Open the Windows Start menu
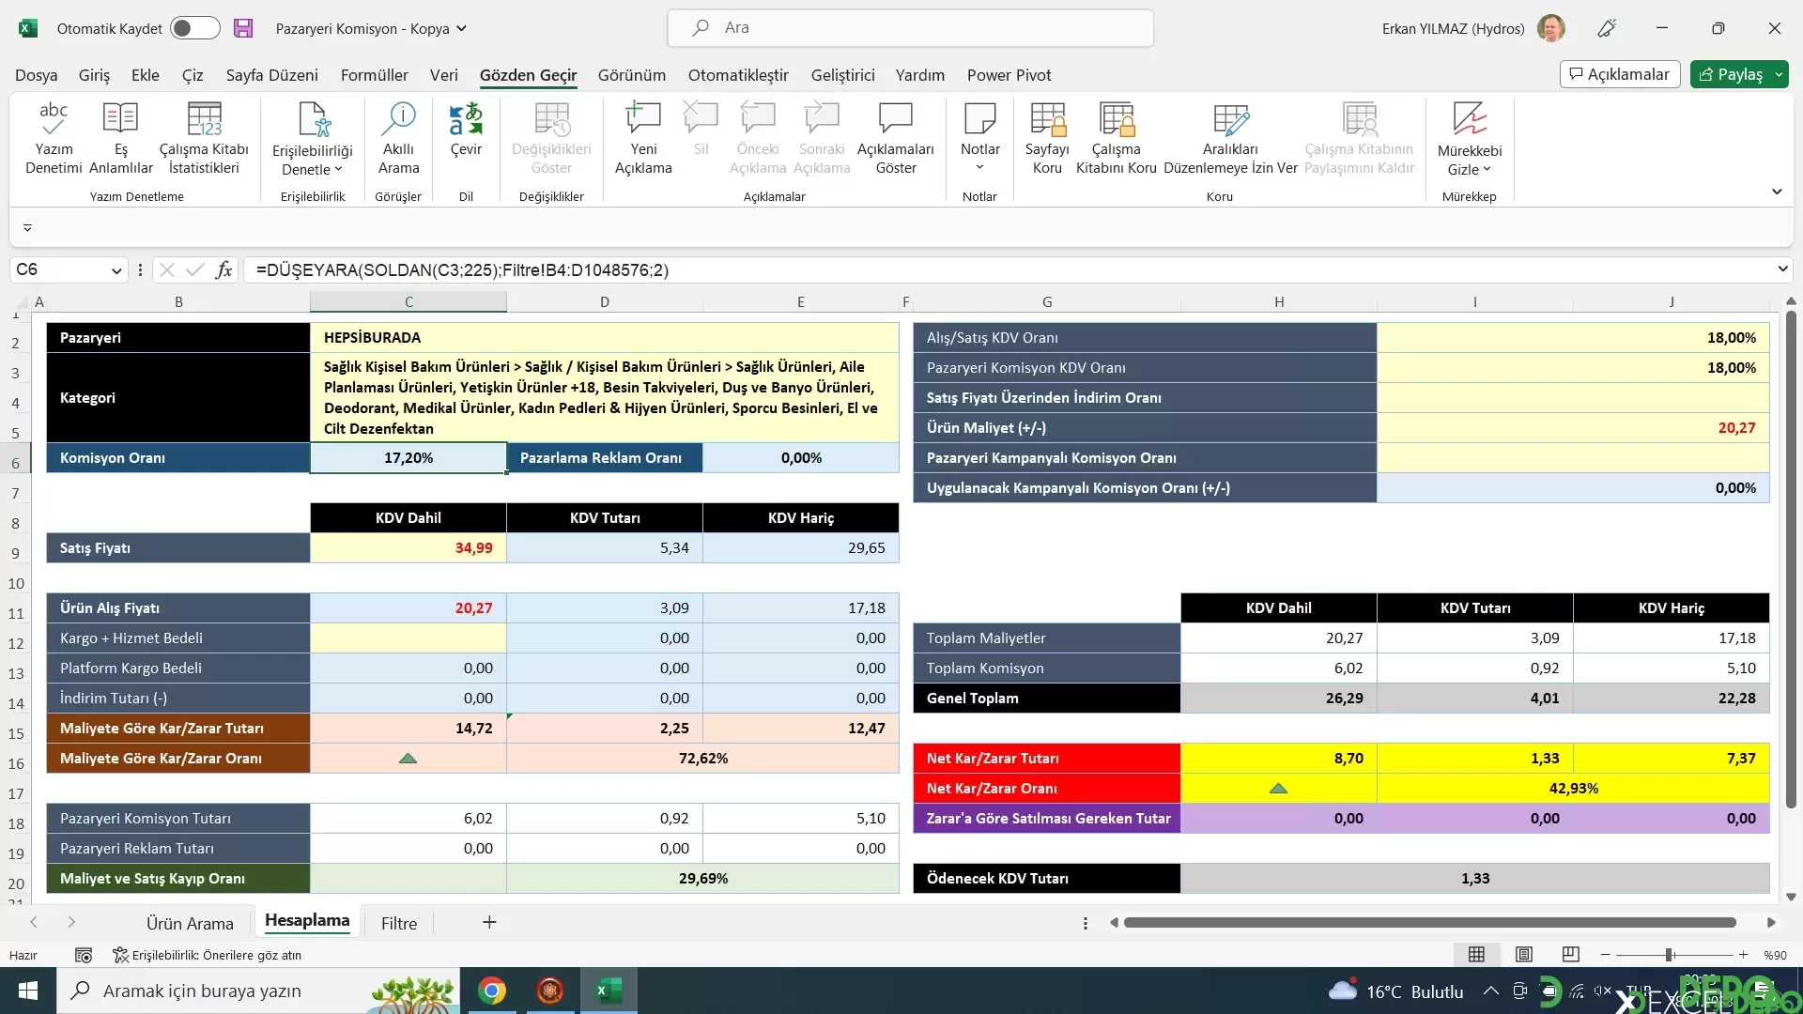The height and width of the screenshot is (1014, 1803). (28, 991)
